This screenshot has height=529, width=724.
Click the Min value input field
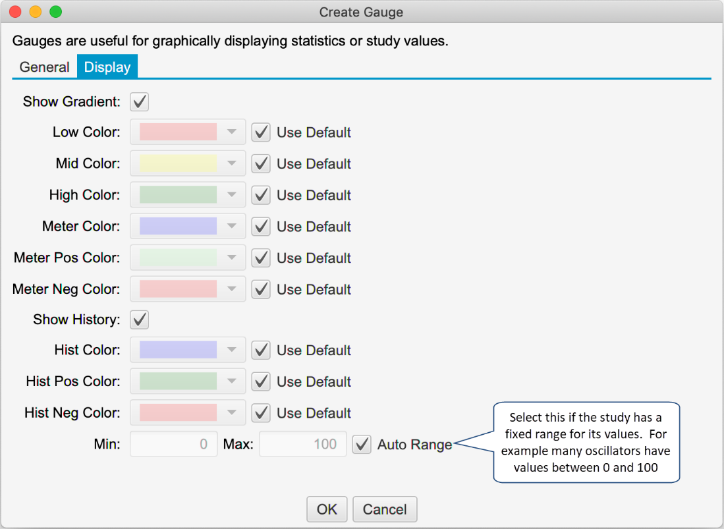(173, 444)
